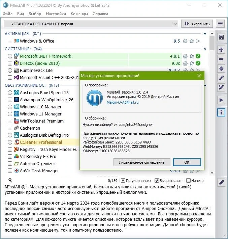Click run arrow in Windows & Office row
This screenshot has height=239, width=228.
(198, 41)
